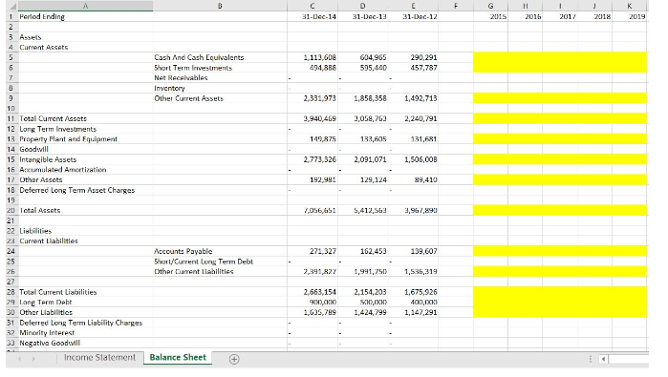Viewport: 668px width, 377px height.
Task: Click Property Plant and Equipment label
Action: point(68,139)
